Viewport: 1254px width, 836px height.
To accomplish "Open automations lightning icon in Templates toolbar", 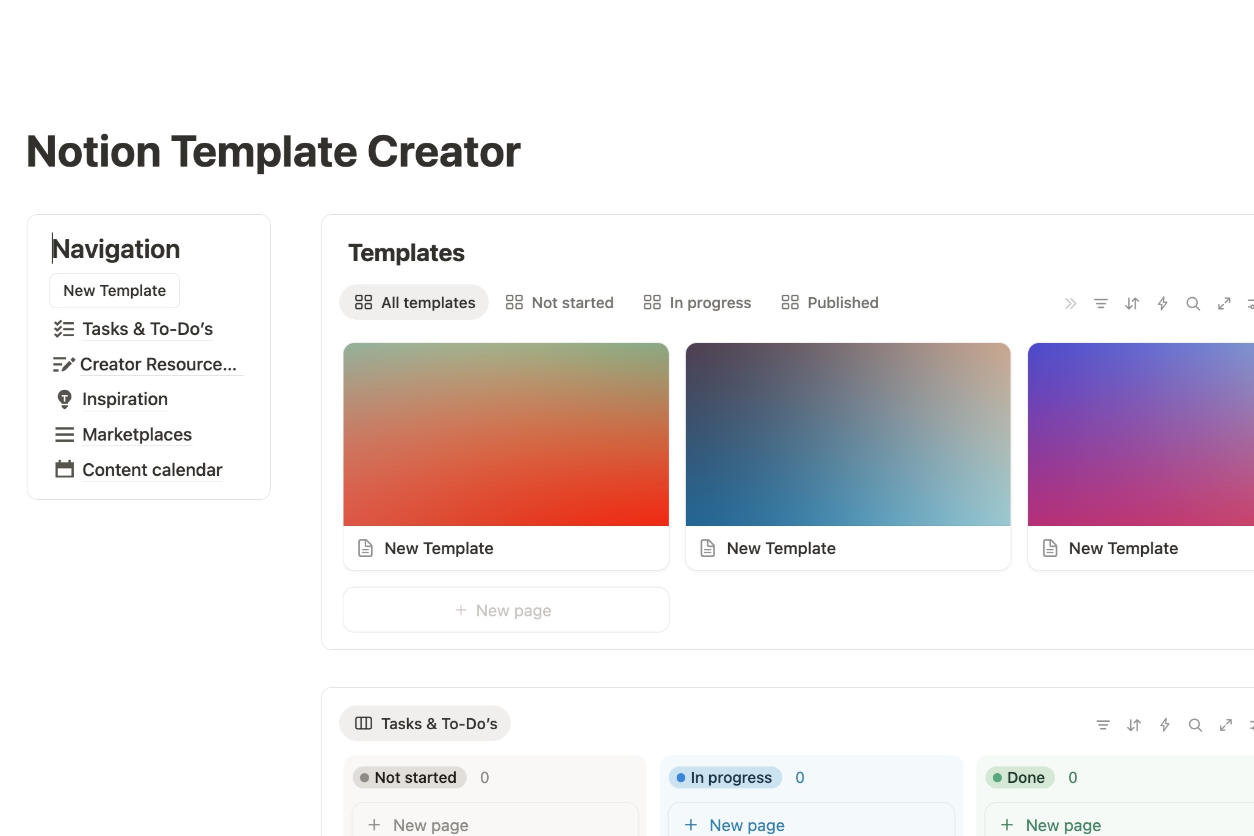I will tap(1162, 303).
